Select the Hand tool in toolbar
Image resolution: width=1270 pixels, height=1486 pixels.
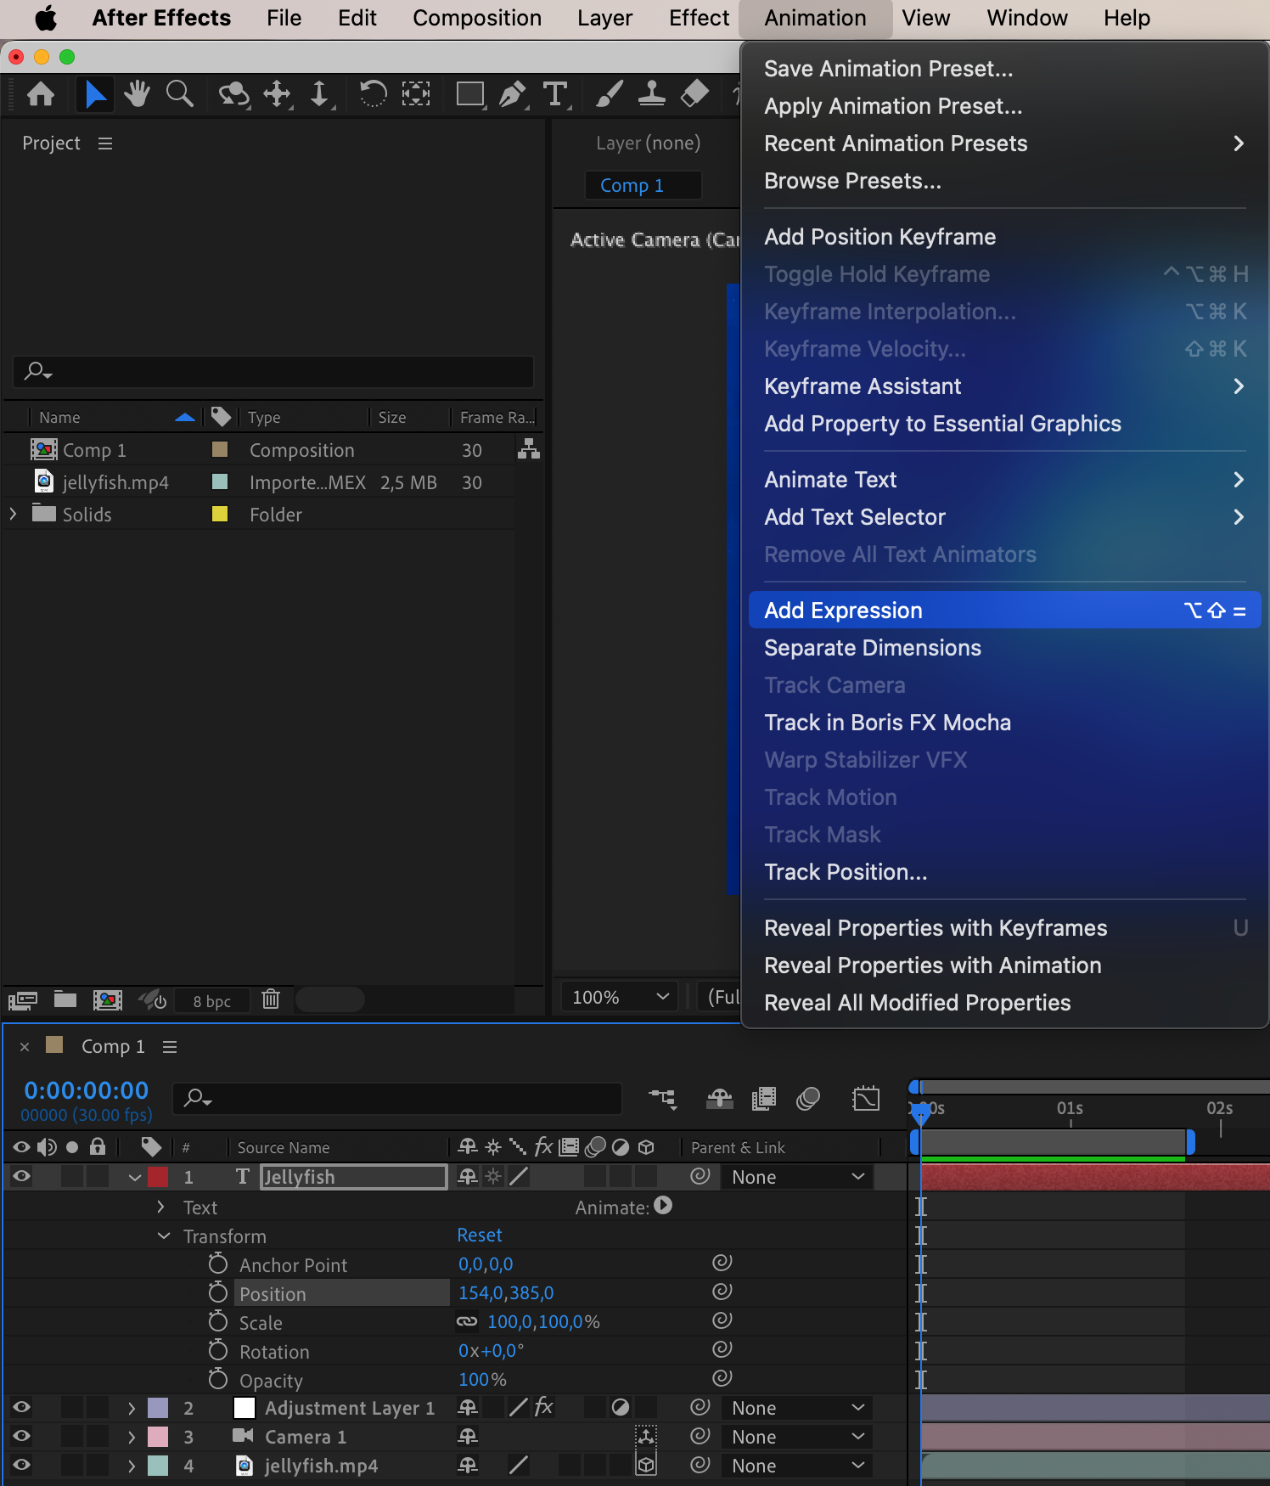point(136,94)
